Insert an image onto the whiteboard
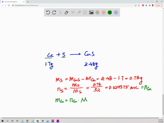 click(x=91, y=12)
